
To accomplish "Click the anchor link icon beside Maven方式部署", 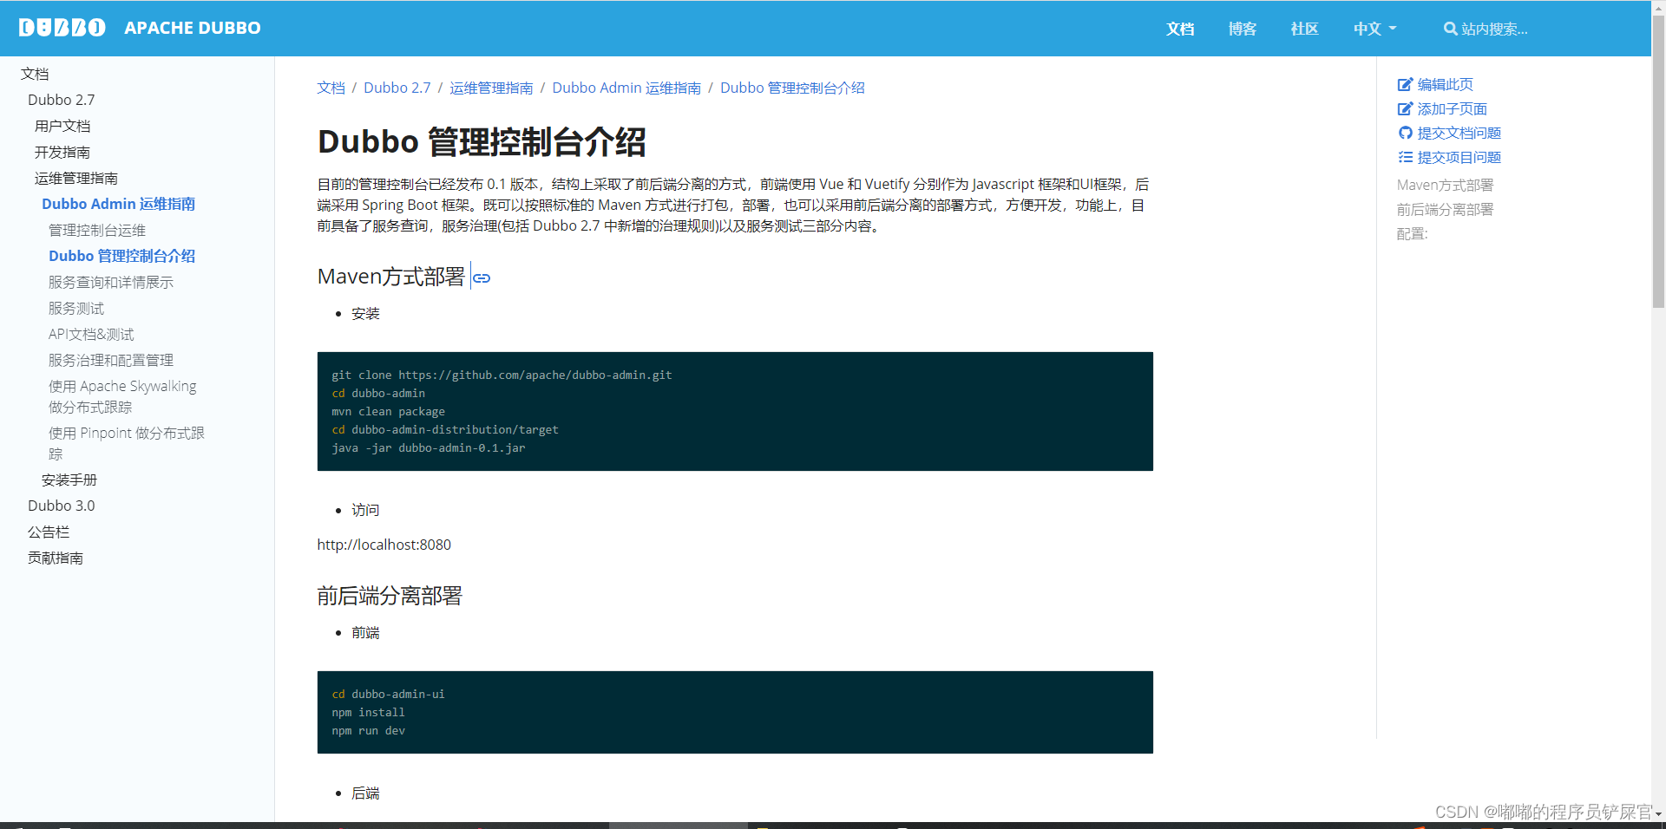I will pyautogui.click(x=482, y=277).
